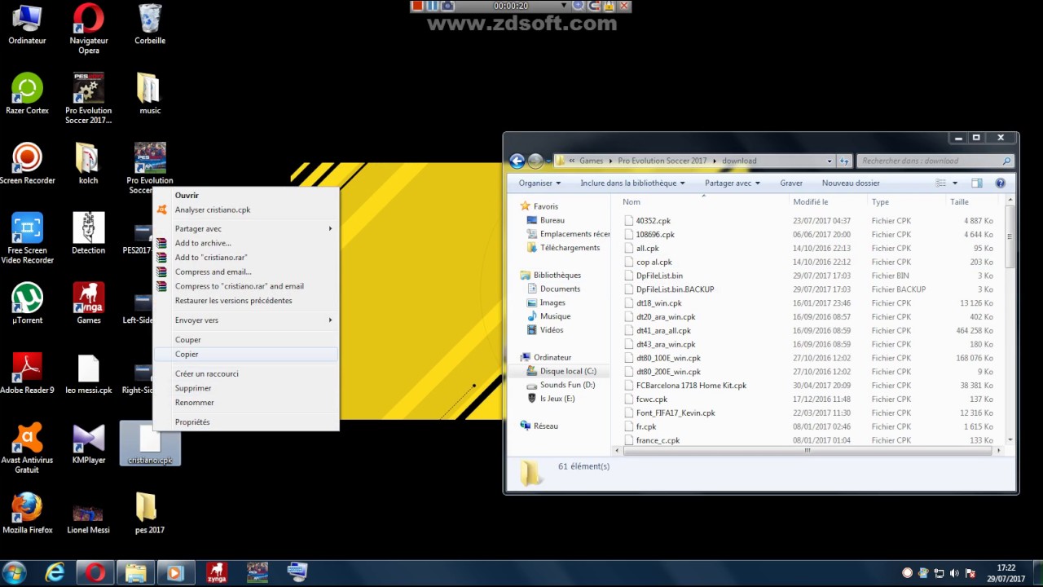Image resolution: width=1043 pixels, height=587 pixels.
Task: Click Pro Evolution Soccer 2017 breadcrumb
Action: click(662, 161)
